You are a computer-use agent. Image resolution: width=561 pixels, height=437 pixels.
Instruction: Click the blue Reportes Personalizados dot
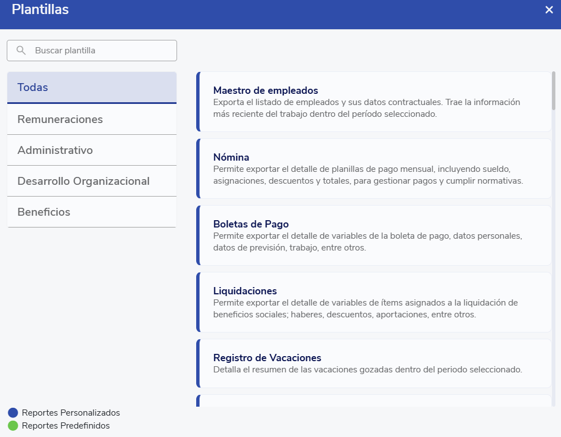pyautogui.click(x=13, y=413)
